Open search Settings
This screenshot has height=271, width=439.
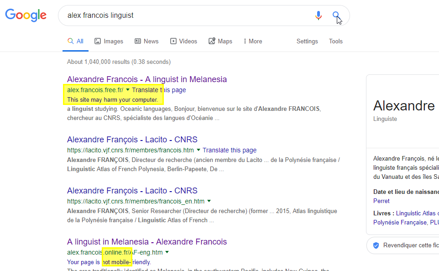click(x=307, y=42)
